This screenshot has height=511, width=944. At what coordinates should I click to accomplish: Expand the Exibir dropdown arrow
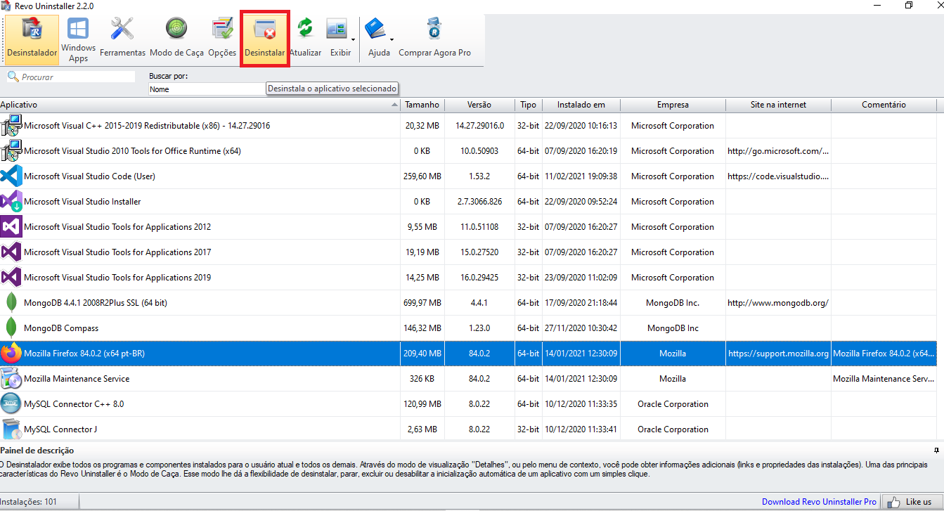353,39
